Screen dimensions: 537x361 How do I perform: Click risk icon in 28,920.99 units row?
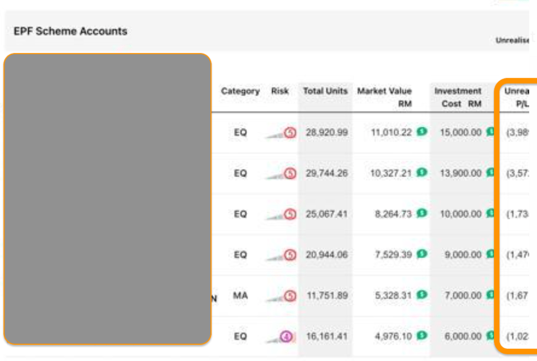290,133
